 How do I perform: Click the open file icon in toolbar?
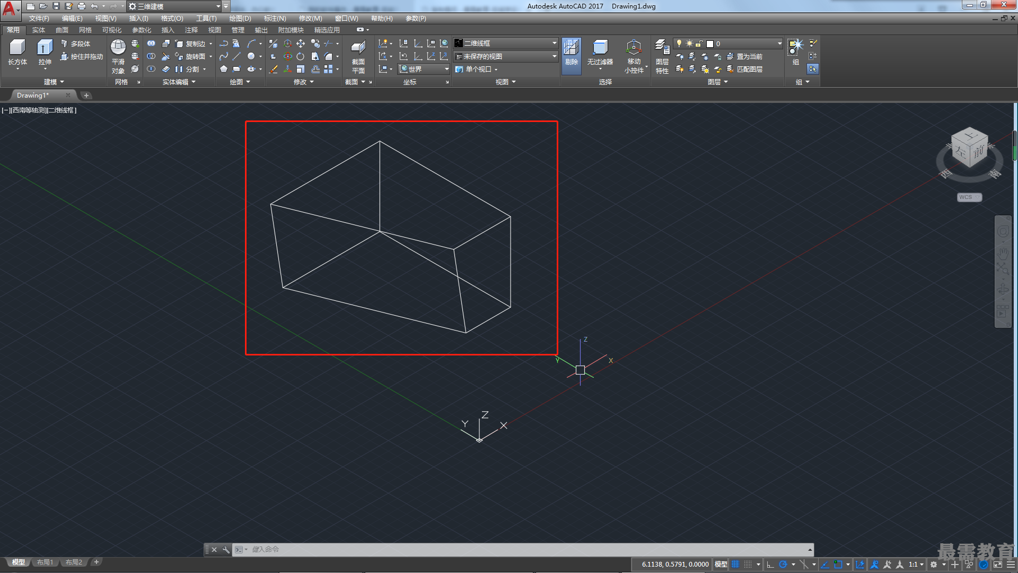tap(43, 6)
